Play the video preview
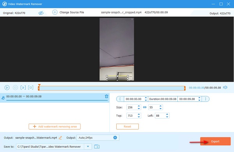The width and height of the screenshot is (234, 152). [7, 87]
